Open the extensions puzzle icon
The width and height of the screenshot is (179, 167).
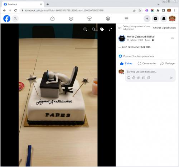pyautogui.click(x=158, y=10)
